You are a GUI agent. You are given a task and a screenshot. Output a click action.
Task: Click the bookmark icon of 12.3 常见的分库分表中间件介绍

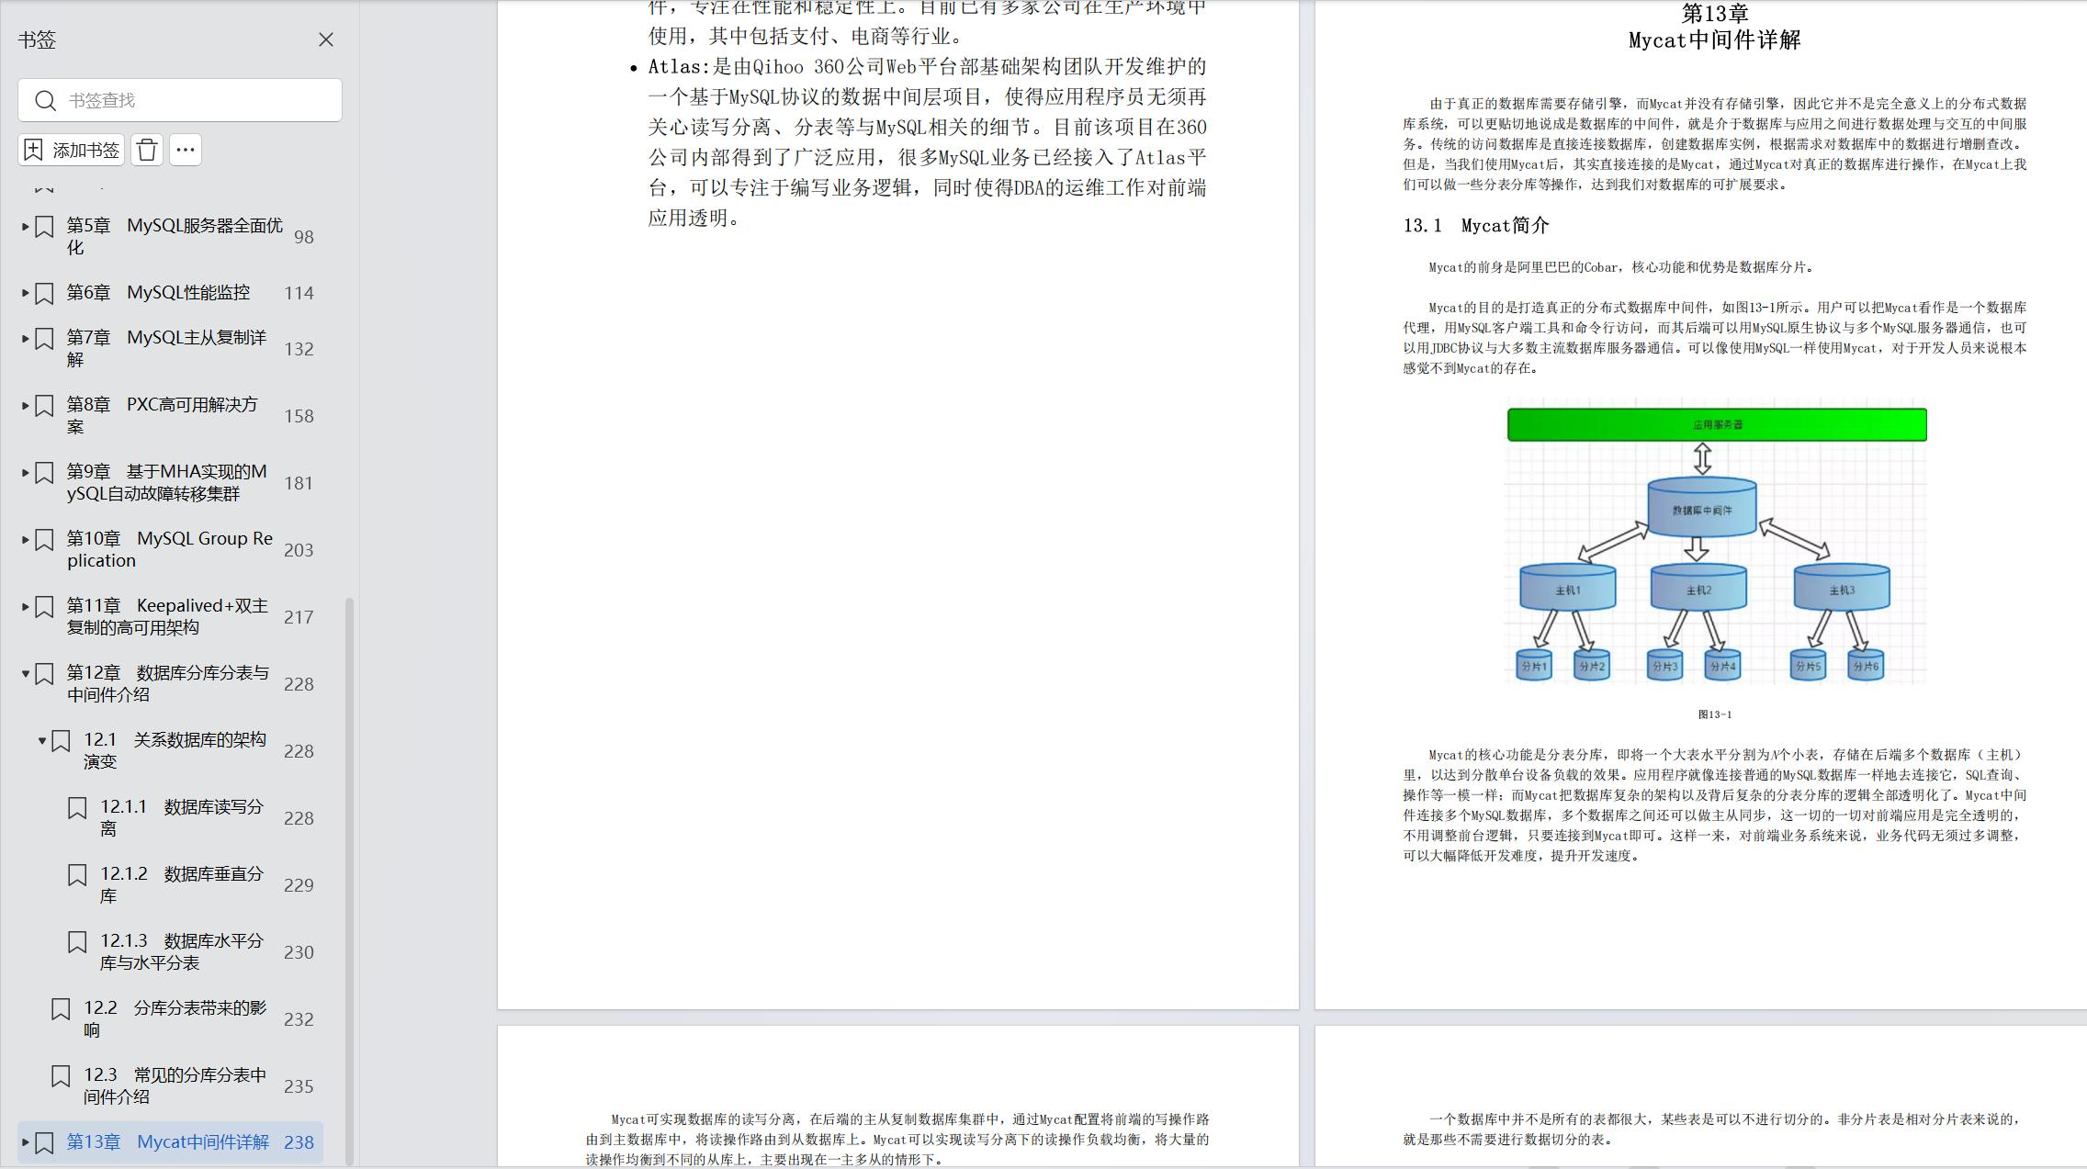click(61, 1076)
